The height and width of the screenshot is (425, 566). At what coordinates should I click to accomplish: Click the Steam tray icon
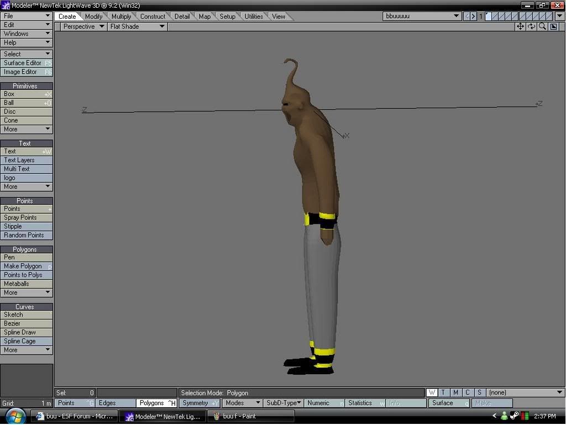pyautogui.click(x=515, y=416)
